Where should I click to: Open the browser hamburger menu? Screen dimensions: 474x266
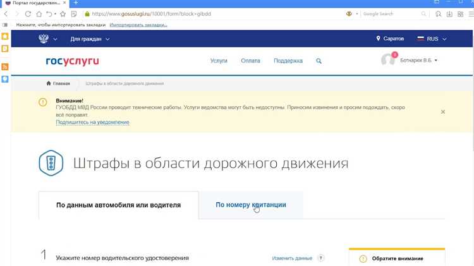pos(471,14)
